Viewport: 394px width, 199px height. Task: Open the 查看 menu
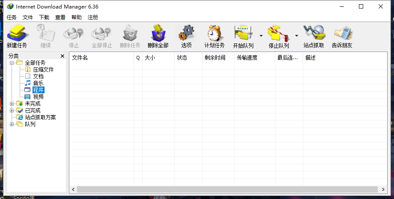(x=60, y=17)
